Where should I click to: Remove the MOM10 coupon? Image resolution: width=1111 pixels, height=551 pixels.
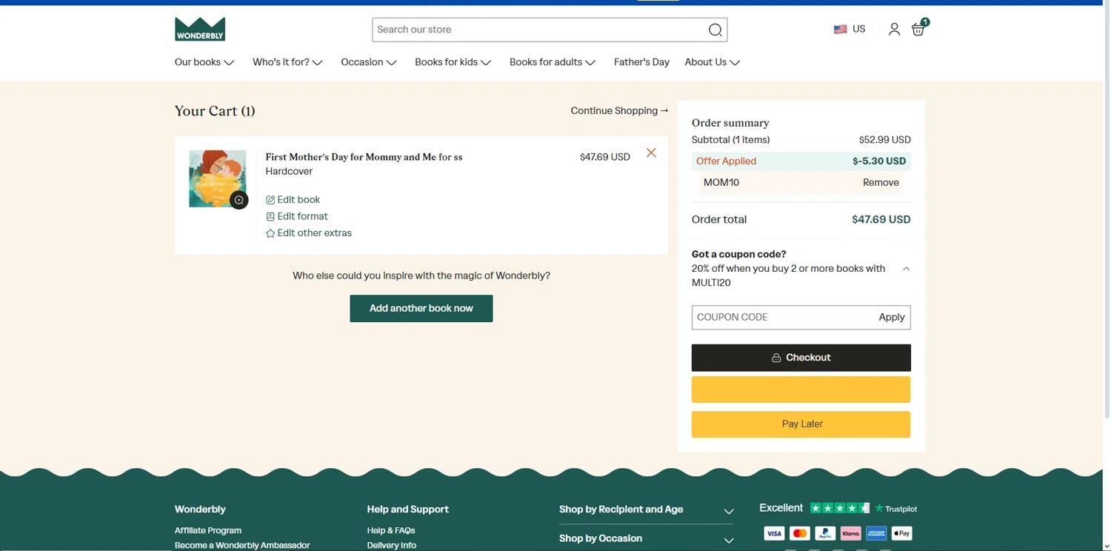pyautogui.click(x=881, y=183)
